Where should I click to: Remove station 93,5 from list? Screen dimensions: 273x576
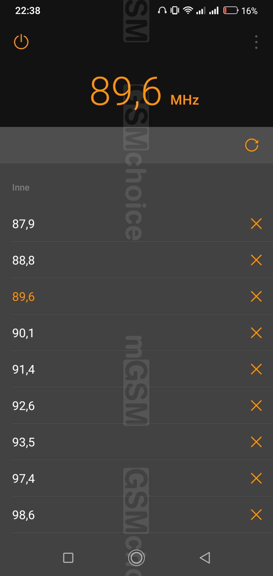[x=256, y=442]
